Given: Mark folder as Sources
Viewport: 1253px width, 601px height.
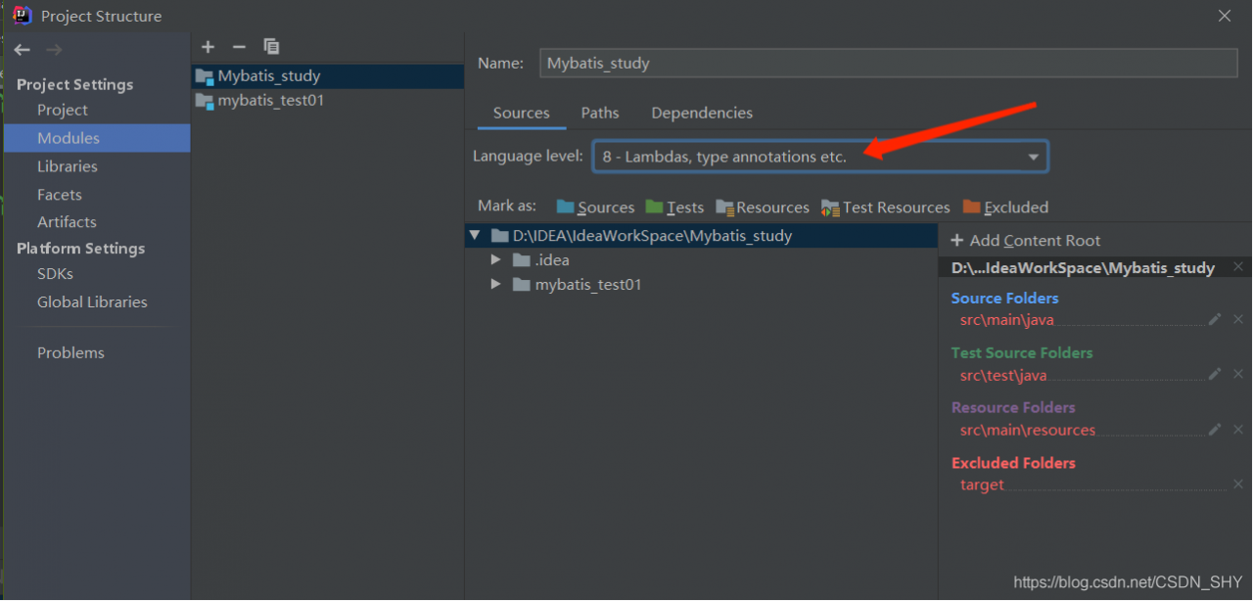Looking at the screenshot, I should tap(595, 208).
